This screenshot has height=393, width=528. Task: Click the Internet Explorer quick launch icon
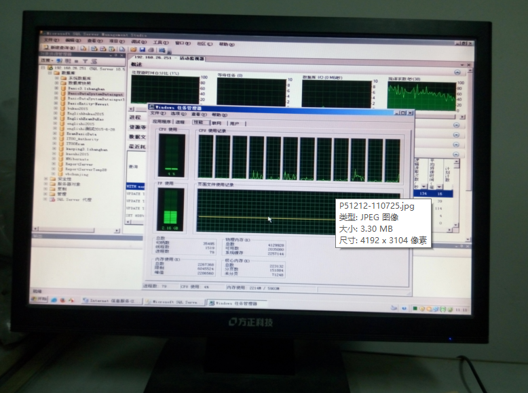pos(54,300)
